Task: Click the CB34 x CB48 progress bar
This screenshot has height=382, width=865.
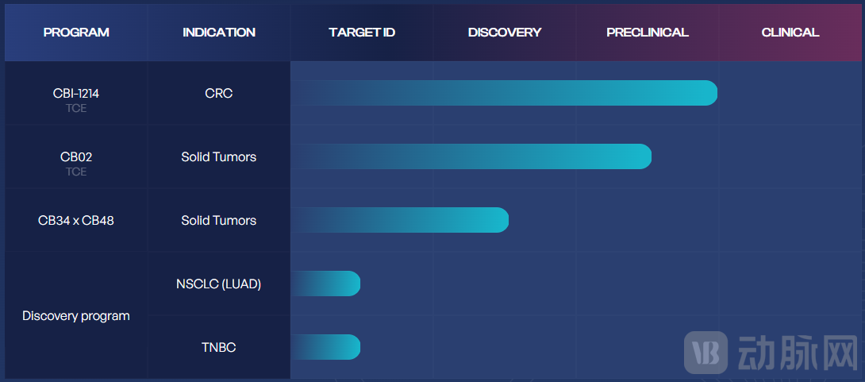Action: (400, 220)
